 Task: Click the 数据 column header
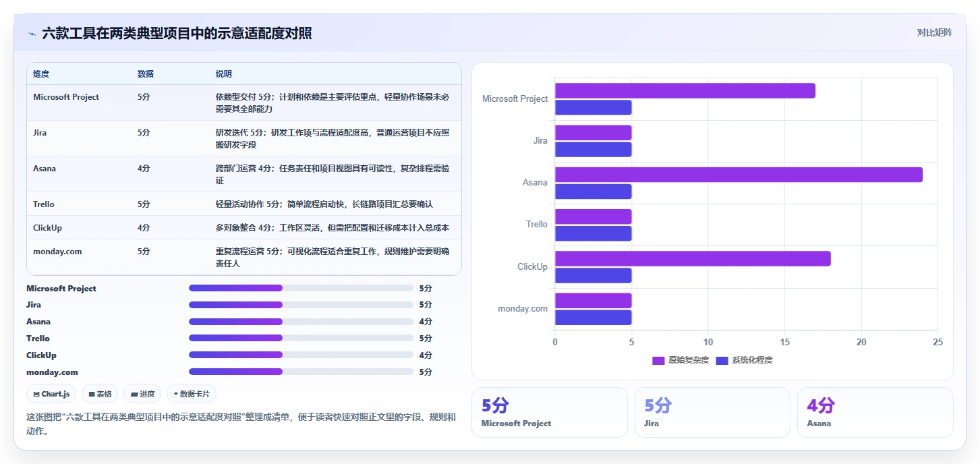[x=146, y=74]
